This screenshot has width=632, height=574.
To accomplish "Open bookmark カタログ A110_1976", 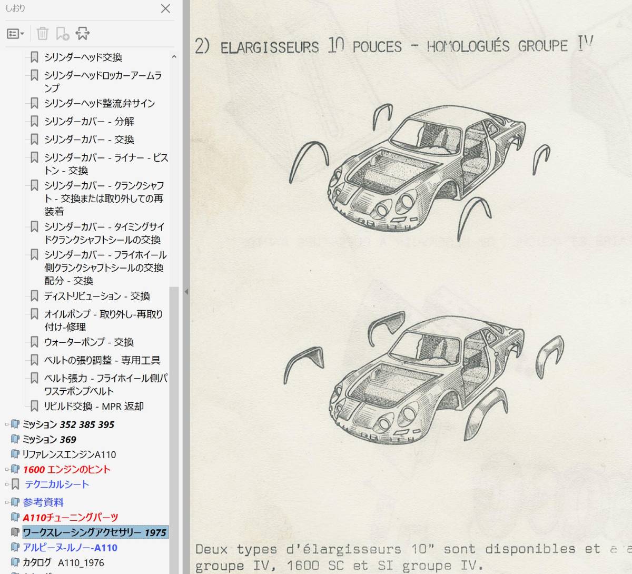I will coord(63,562).
